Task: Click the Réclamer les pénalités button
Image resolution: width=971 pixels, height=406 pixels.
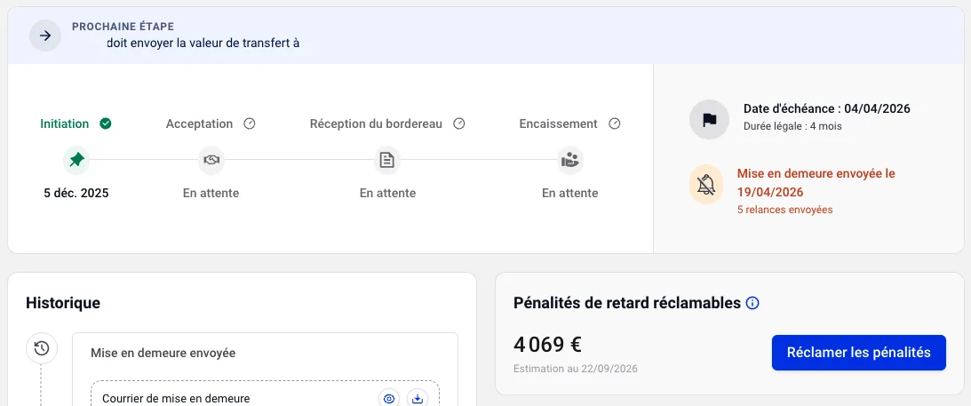Action: click(x=858, y=353)
